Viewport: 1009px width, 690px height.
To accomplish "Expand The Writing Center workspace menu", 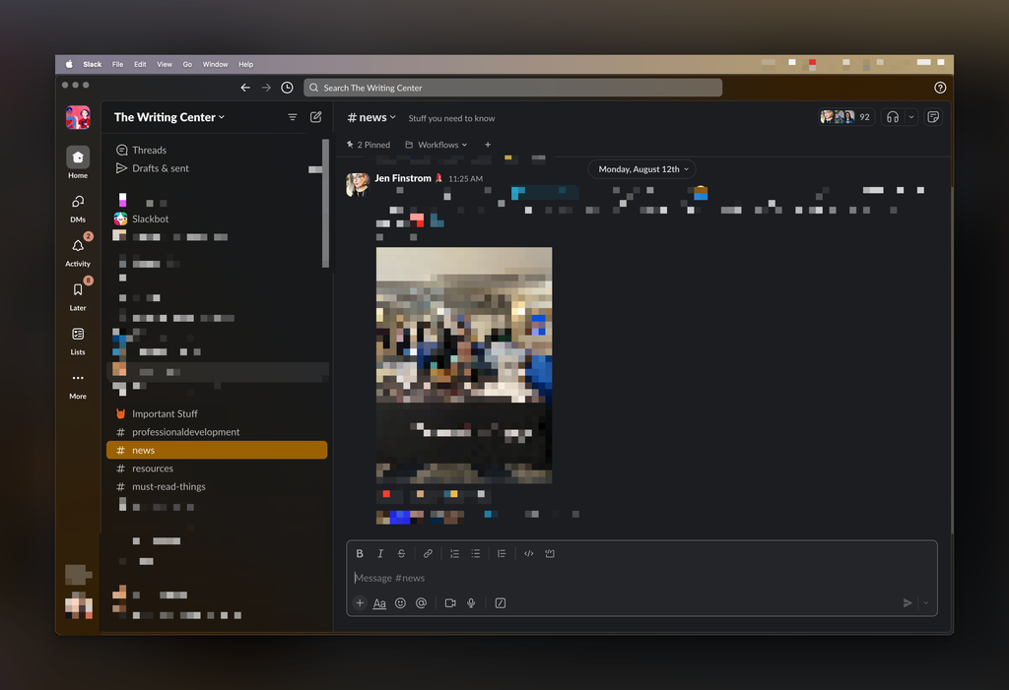I will 168,117.
